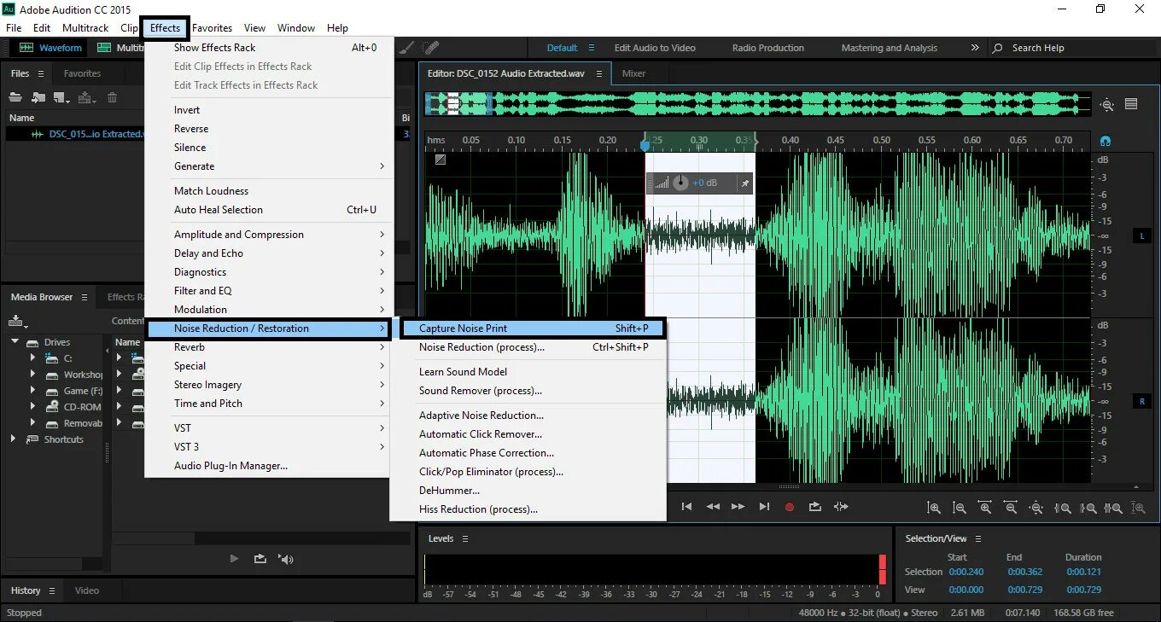Open editor view options list icon

1131,104
